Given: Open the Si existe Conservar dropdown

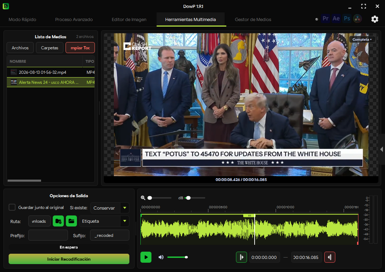Looking at the screenshot, I should (x=110, y=208).
